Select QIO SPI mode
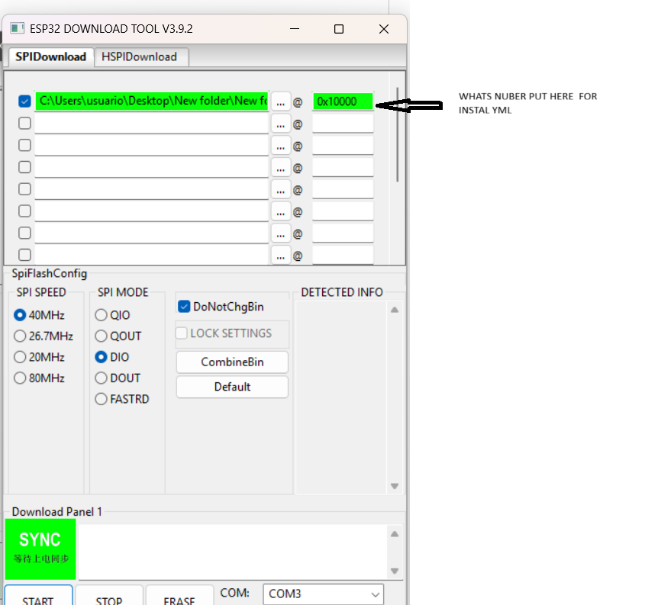645x605 pixels. click(x=101, y=315)
